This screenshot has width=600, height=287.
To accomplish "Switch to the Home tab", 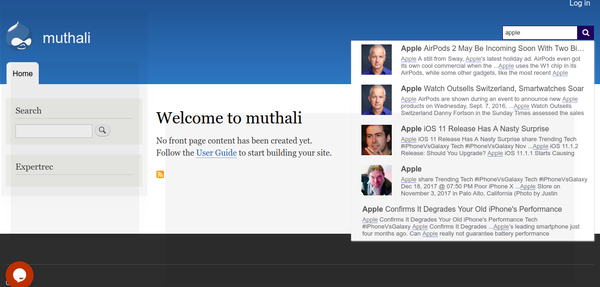I will coord(22,73).
